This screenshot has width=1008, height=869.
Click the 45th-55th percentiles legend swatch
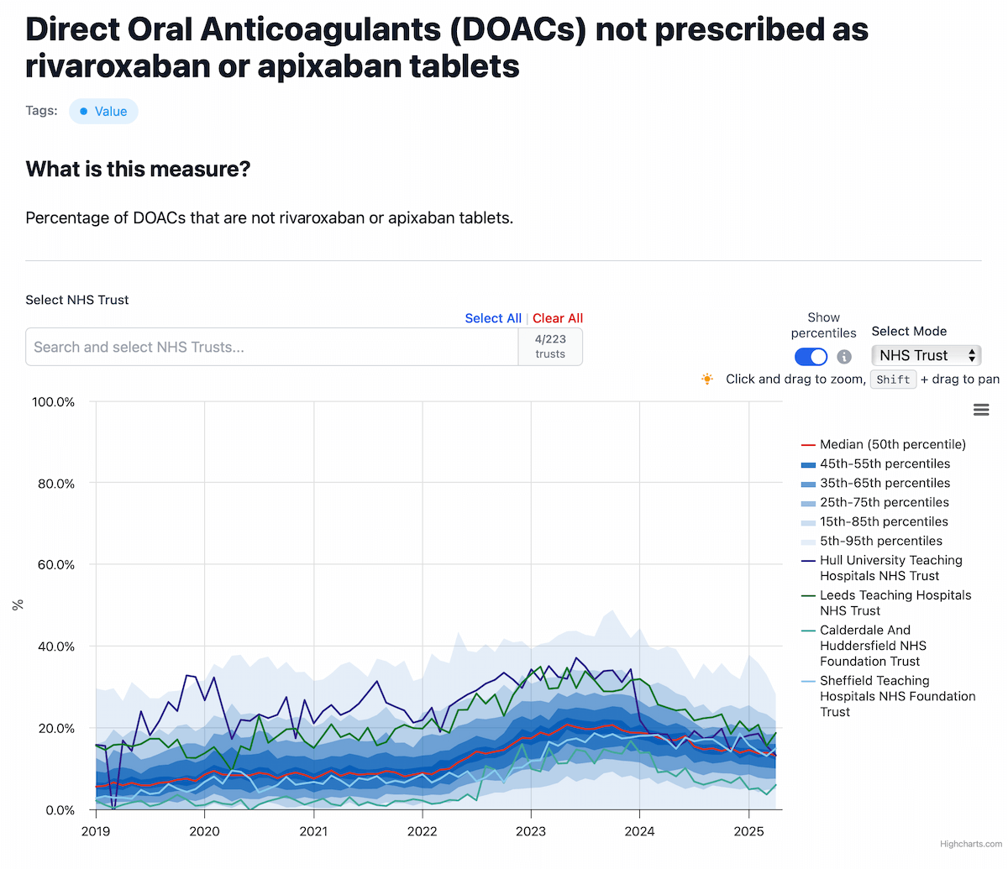pyautogui.click(x=808, y=464)
